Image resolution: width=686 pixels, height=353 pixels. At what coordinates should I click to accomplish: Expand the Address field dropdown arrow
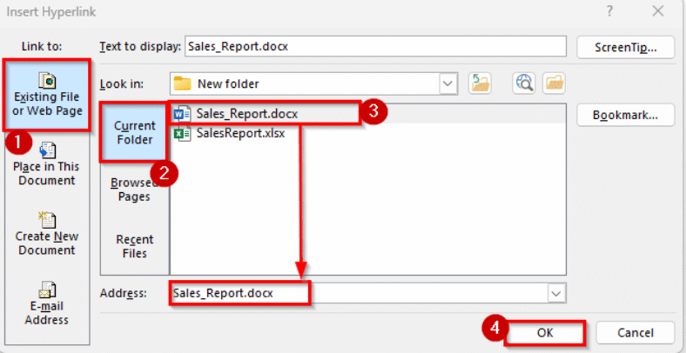click(x=556, y=293)
